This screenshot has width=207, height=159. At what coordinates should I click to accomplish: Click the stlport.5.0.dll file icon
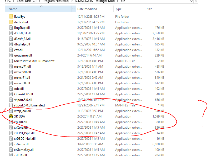pos(11,100)
